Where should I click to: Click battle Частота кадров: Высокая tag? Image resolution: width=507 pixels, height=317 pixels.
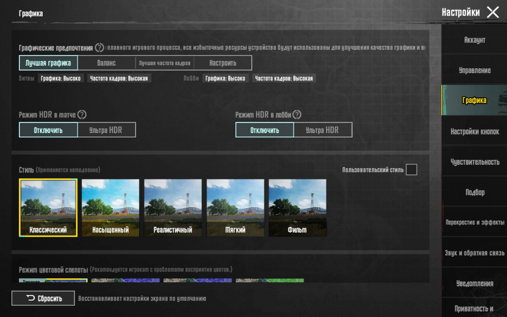(x=119, y=78)
